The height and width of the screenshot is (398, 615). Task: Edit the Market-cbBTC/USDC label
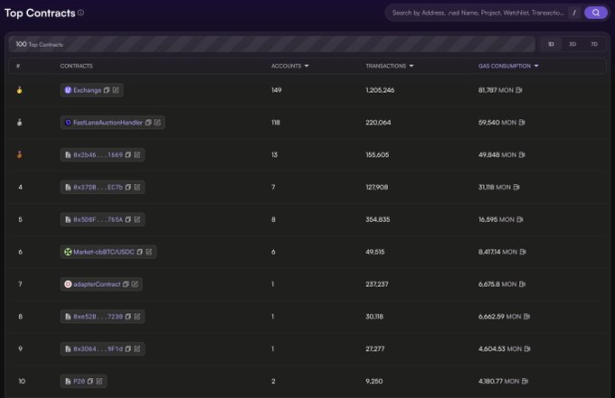point(148,252)
